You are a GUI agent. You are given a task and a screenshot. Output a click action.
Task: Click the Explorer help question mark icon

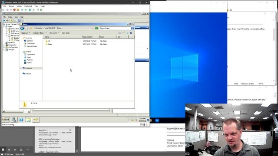coord(131,33)
